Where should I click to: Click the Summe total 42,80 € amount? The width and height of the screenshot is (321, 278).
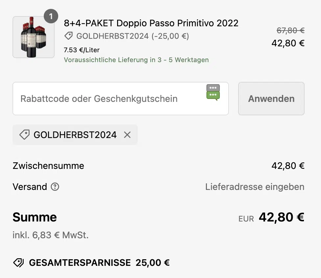point(282,217)
